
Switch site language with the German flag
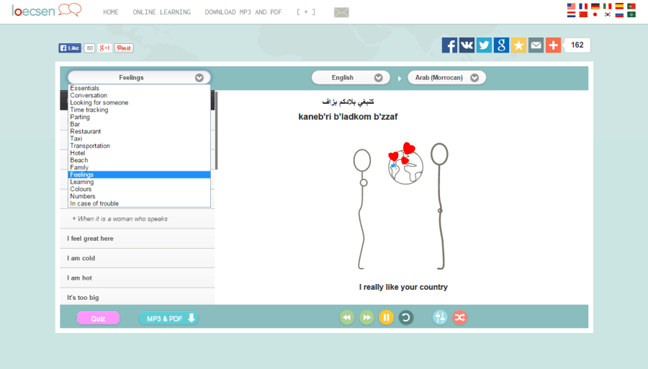coord(595,6)
